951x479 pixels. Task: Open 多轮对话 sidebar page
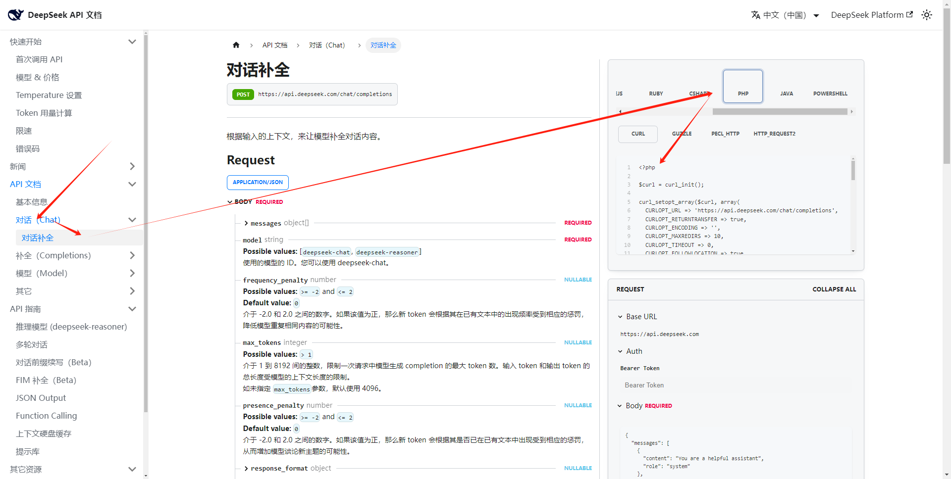coord(32,344)
